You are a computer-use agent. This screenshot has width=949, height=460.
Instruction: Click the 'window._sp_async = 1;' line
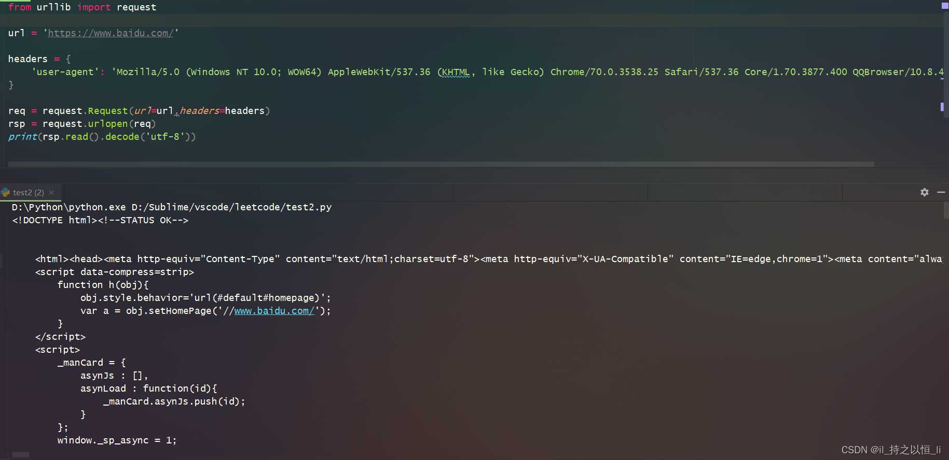(117, 440)
